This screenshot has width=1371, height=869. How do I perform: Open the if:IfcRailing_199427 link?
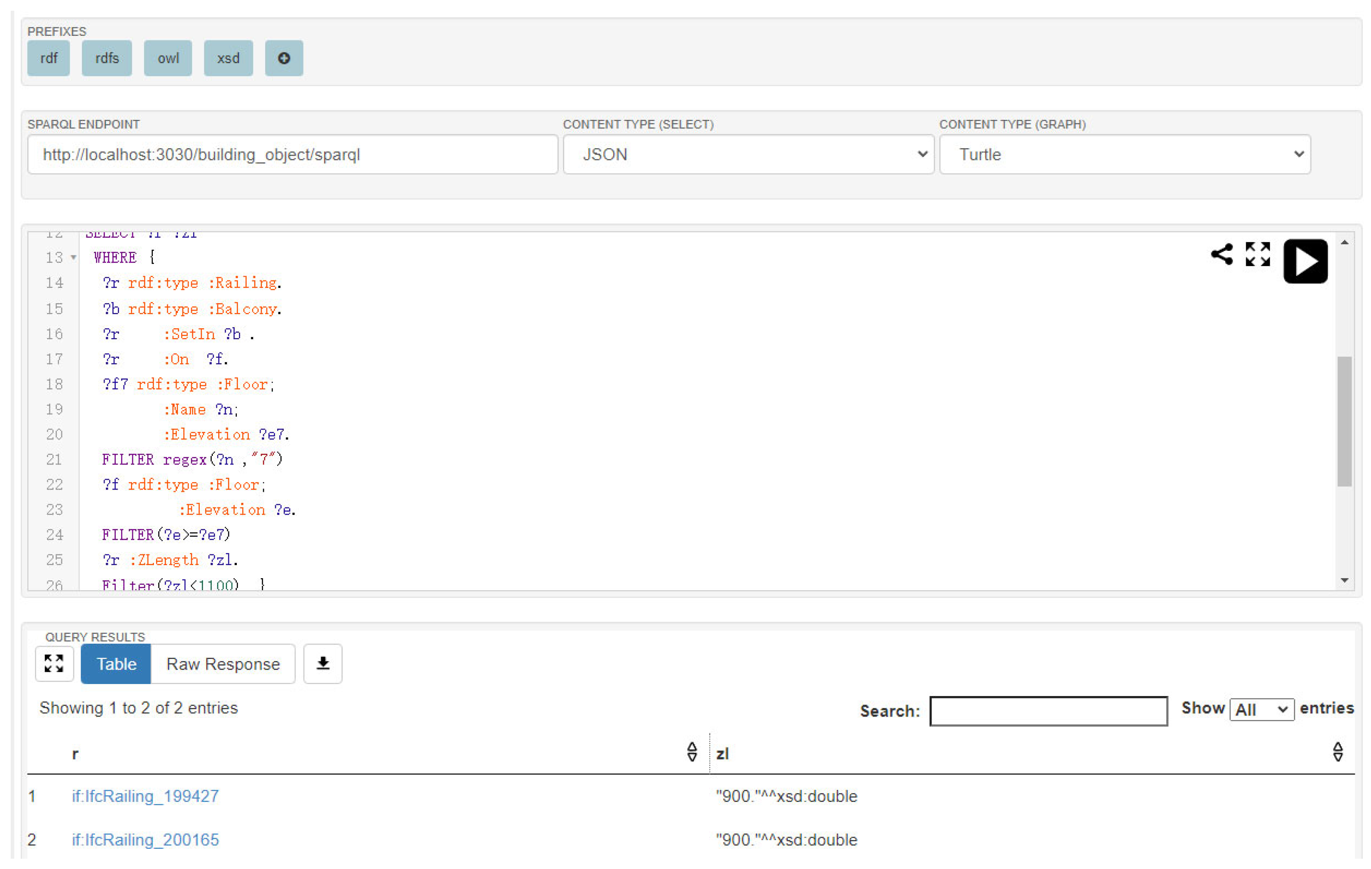[x=145, y=796]
